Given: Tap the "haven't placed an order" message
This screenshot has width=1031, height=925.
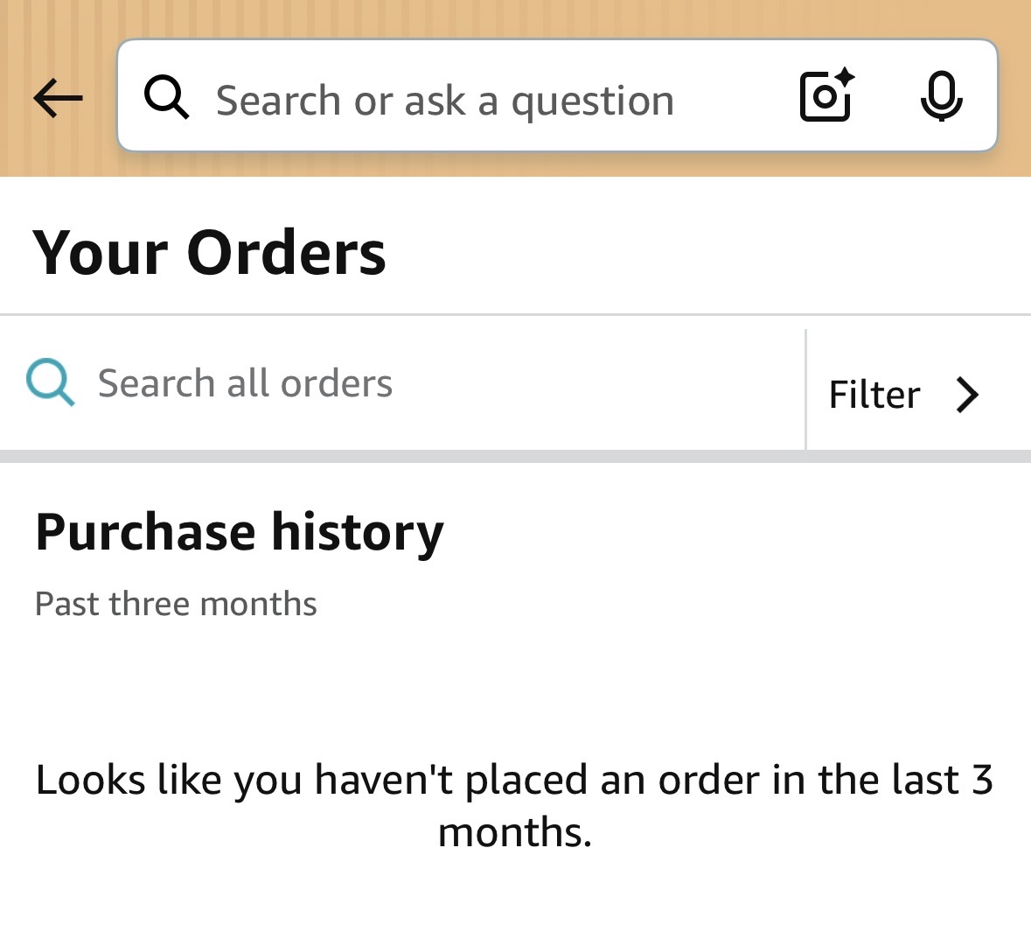Looking at the screenshot, I should [x=514, y=780].
